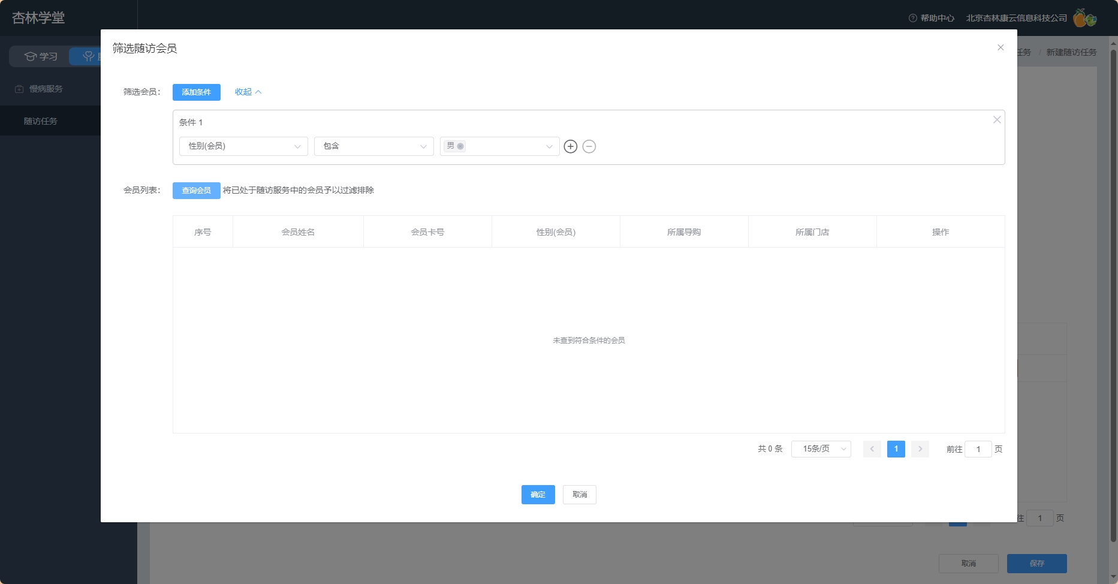Click the 所属导购 column header

tap(684, 232)
